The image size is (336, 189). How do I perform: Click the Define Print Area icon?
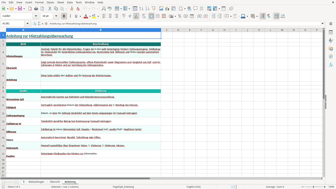pyautogui.click(x=209, y=9)
